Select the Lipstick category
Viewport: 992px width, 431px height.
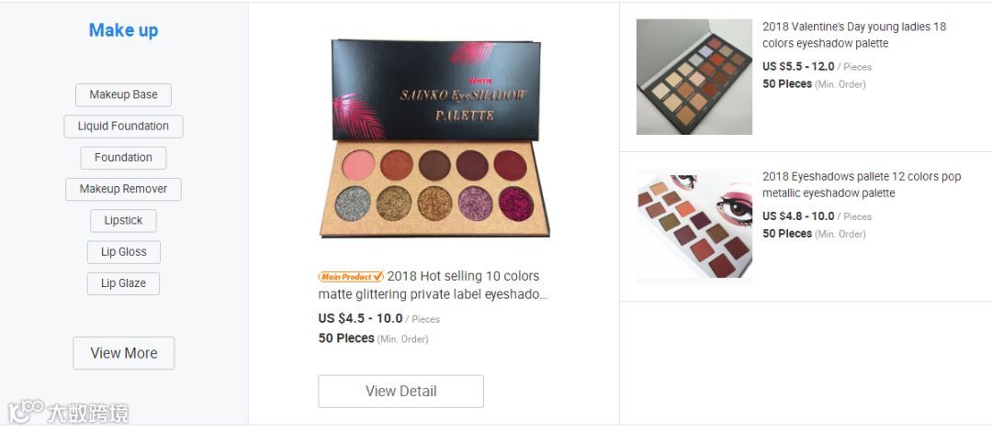click(123, 221)
